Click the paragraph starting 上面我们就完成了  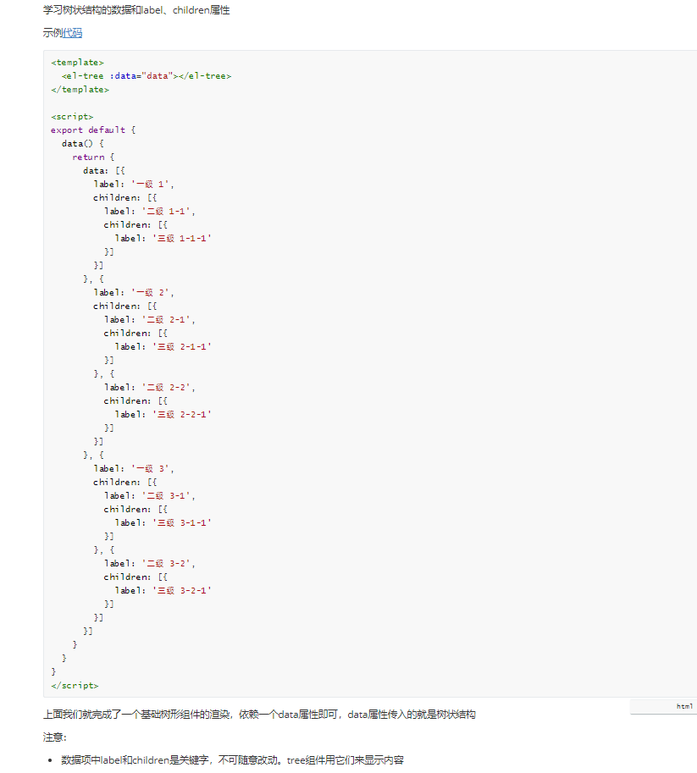(x=259, y=715)
